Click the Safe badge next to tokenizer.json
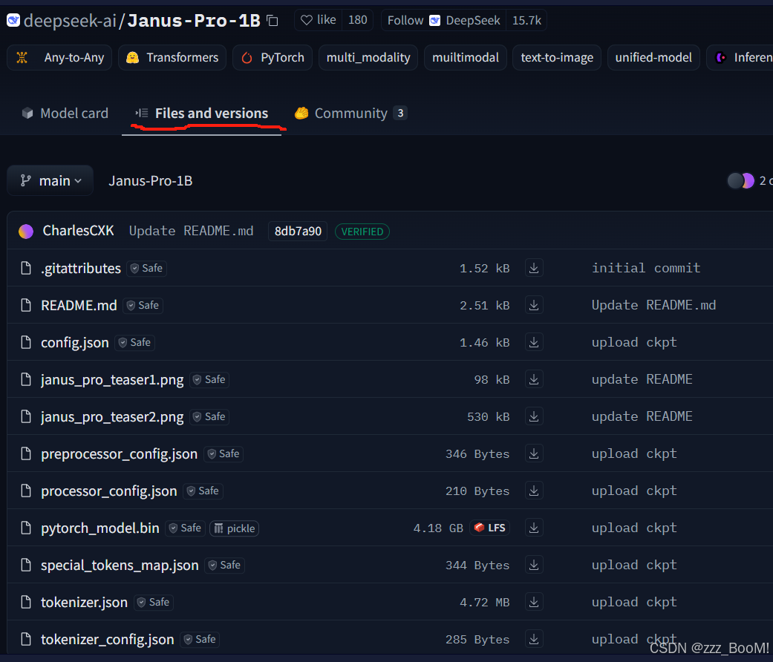 coord(154,603)
